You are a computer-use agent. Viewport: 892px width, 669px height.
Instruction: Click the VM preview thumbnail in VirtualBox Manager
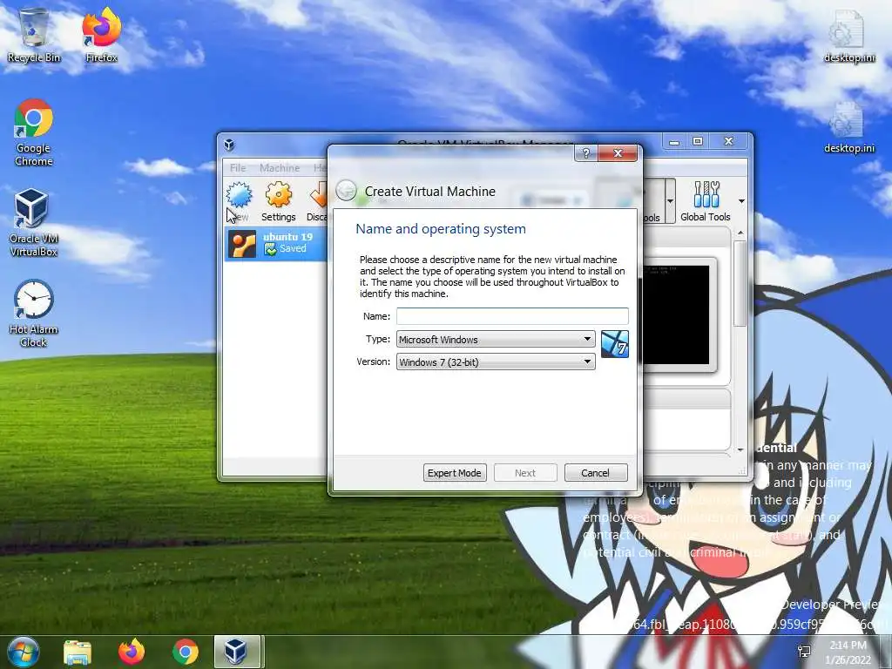click(676, 314)
